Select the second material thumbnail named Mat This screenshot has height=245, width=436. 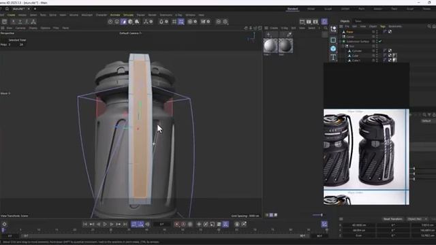click(x=285, y=46)
